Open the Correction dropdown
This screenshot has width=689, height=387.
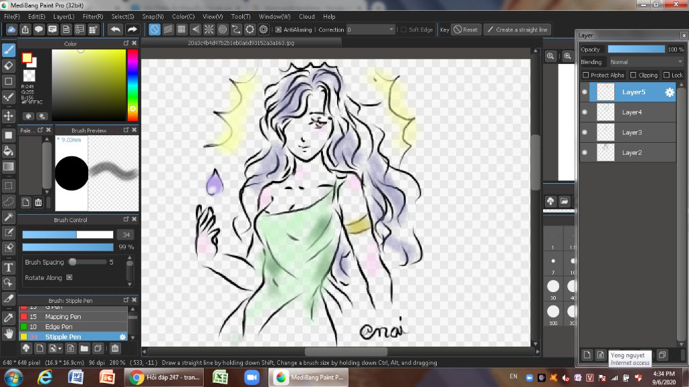(x=371, y=30)
